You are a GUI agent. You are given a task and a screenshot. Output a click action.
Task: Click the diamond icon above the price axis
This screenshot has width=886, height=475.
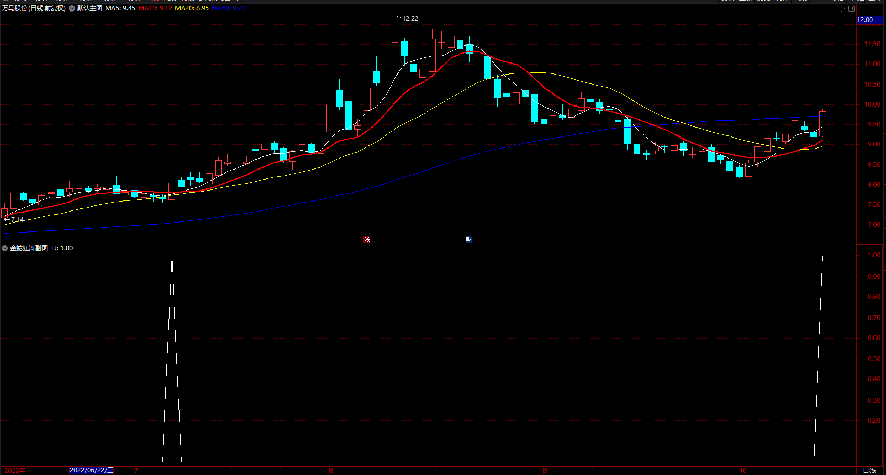[842, 8]
